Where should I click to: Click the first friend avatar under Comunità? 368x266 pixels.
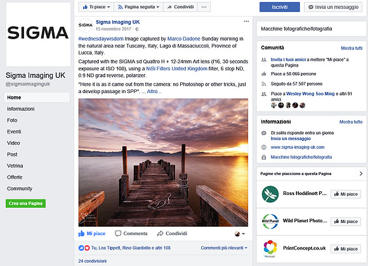[273, 105]
